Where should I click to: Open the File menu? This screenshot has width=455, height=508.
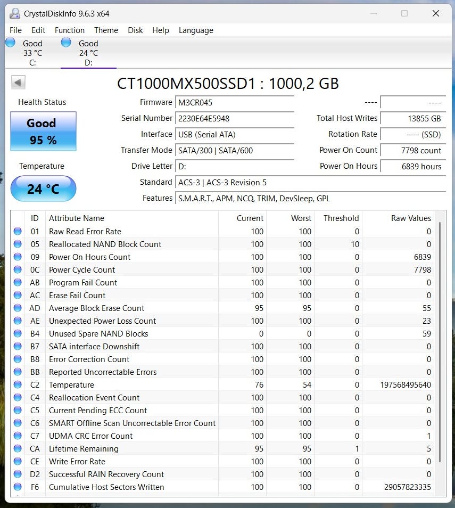(x=15, y=30)
